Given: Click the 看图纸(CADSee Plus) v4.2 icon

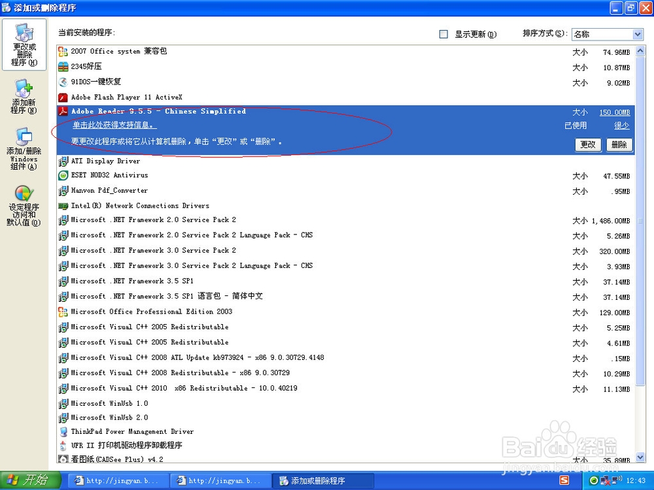Looking at the screenshot, I should (x=63, y=459).
